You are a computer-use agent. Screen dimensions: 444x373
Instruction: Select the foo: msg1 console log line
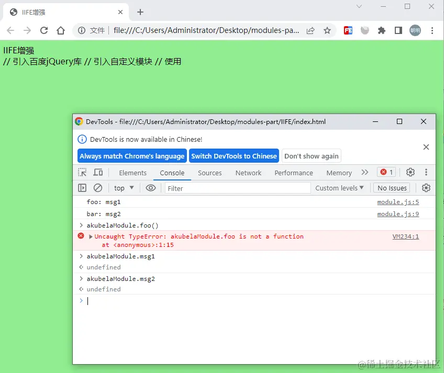(104, 202)
